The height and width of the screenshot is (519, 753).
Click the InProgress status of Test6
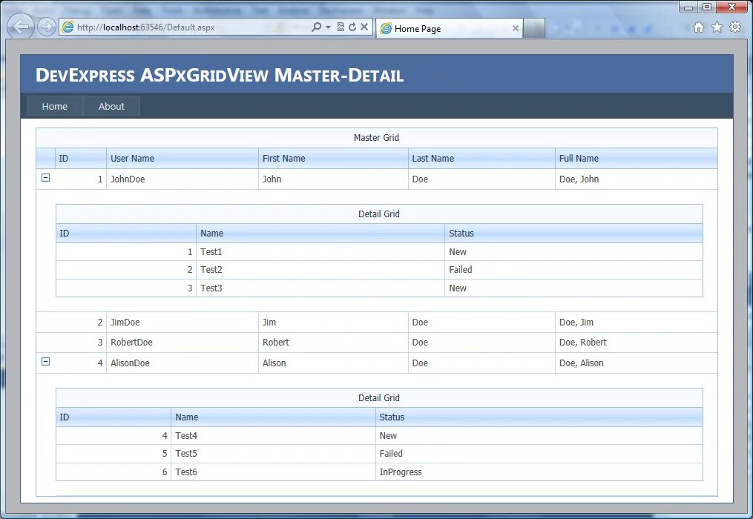pyautogui.click(x=539, y=472)
